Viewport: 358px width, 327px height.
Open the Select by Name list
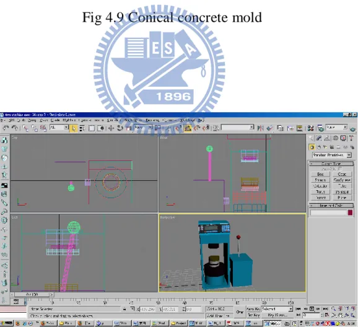point(82,128)
